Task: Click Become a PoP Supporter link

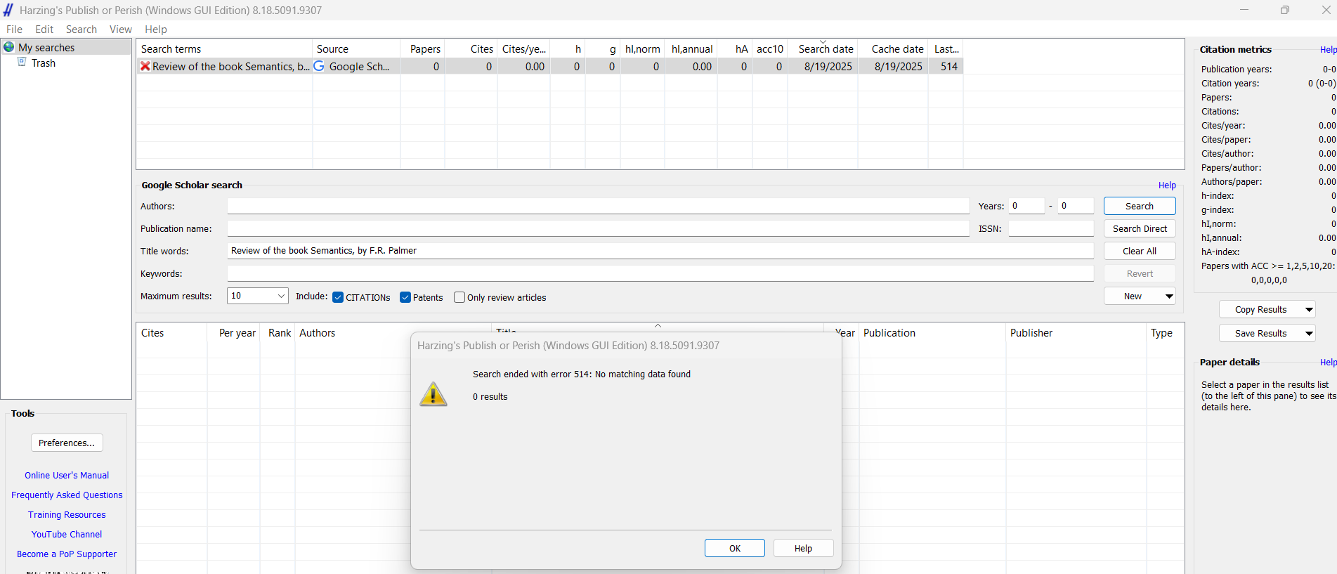Action: tap(67, 554)
